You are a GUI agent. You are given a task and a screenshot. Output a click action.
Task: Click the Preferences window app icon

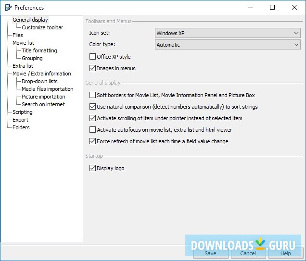coord(8,7)
